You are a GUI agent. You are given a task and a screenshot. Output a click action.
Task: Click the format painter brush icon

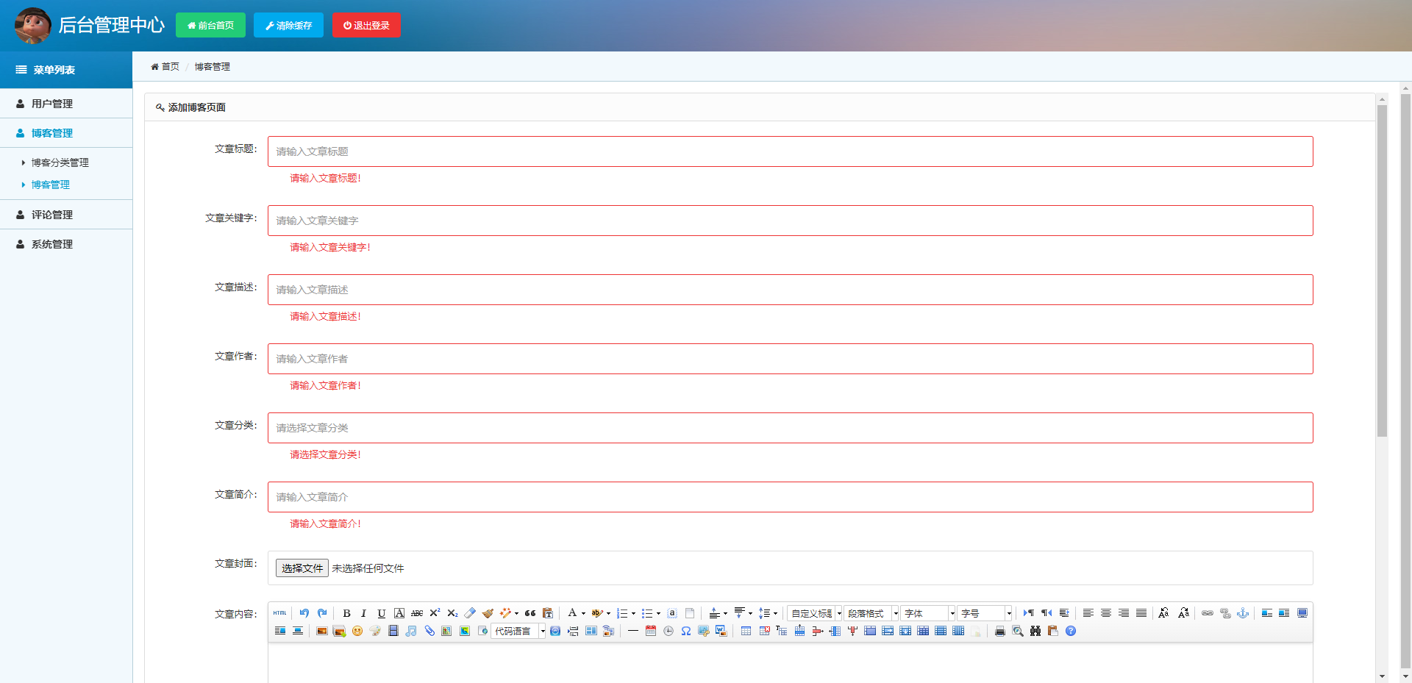pyautogui.click(x=488, y=613)
